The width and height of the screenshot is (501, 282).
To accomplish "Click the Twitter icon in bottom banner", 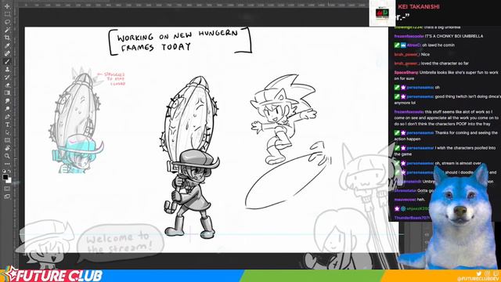I will pyautogui.click(x=478, y=273).
